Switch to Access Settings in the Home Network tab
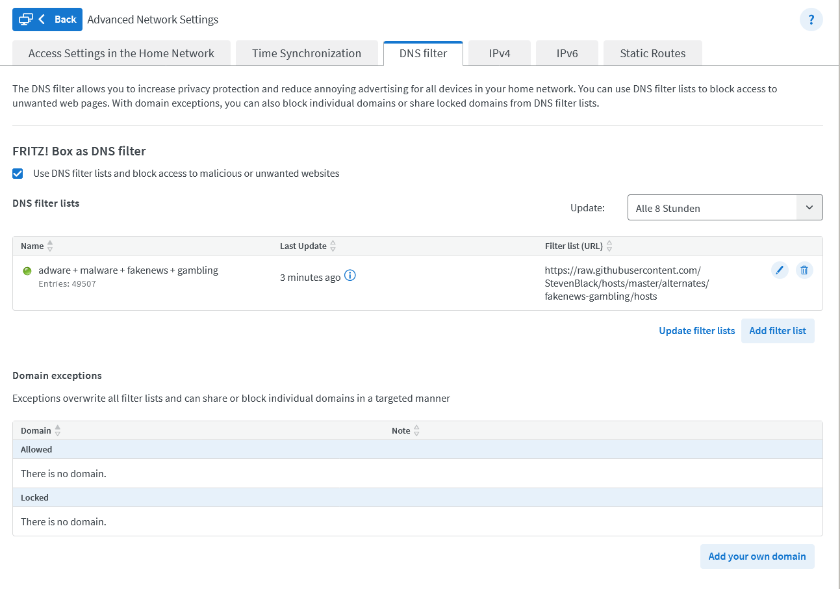The width and height of the screenshot is (840, 589). coord(121,53)
